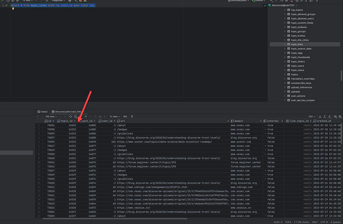343x224 pixels.
Task: Click the green checkmark beside line 1
Action: point(6,5)
